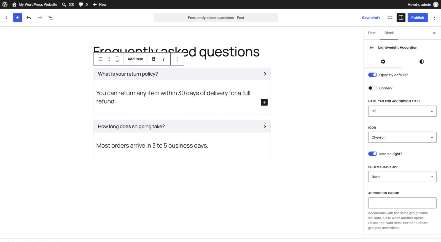The width and height of the screenshot is (441, 242).
Task: Open the admin bar search icon
Action: tap(64, 4)
